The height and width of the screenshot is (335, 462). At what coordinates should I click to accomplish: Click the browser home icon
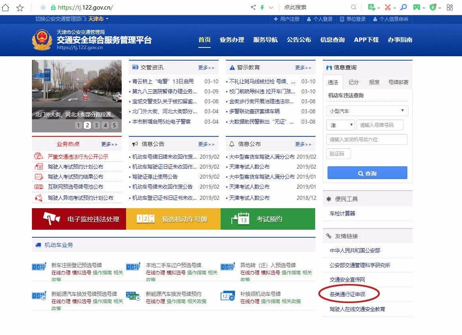[6, 8]
